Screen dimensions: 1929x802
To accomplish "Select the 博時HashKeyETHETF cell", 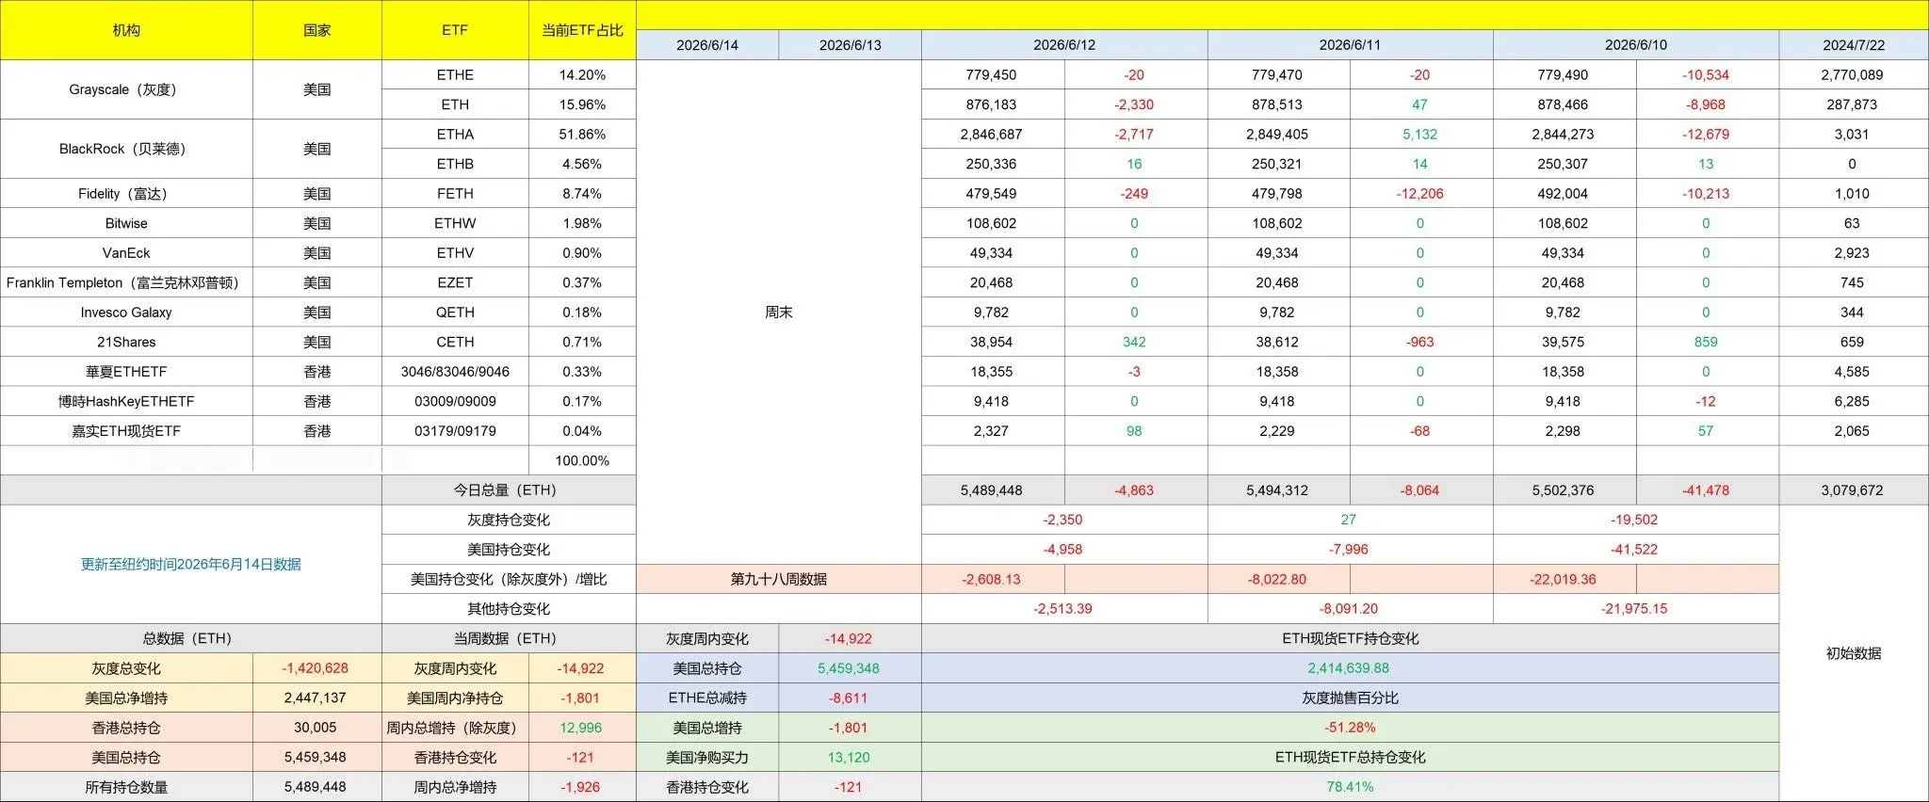I will click(126, 401).
